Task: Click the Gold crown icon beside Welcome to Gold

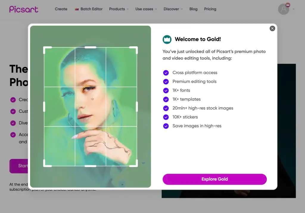Action: [x=167, y=39]
